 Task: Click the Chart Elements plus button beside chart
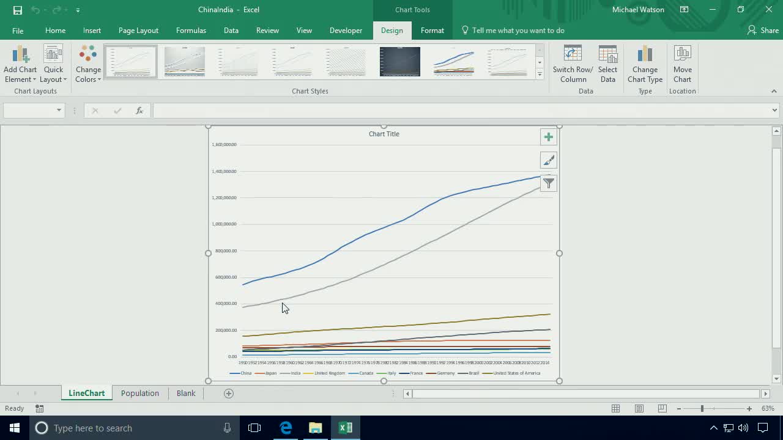(x=548, y=136)
